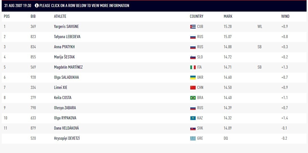The height and width of the screenshot is (153, 308).
Task: Click the Ukraine flag icon
Action: click(193, 77)
